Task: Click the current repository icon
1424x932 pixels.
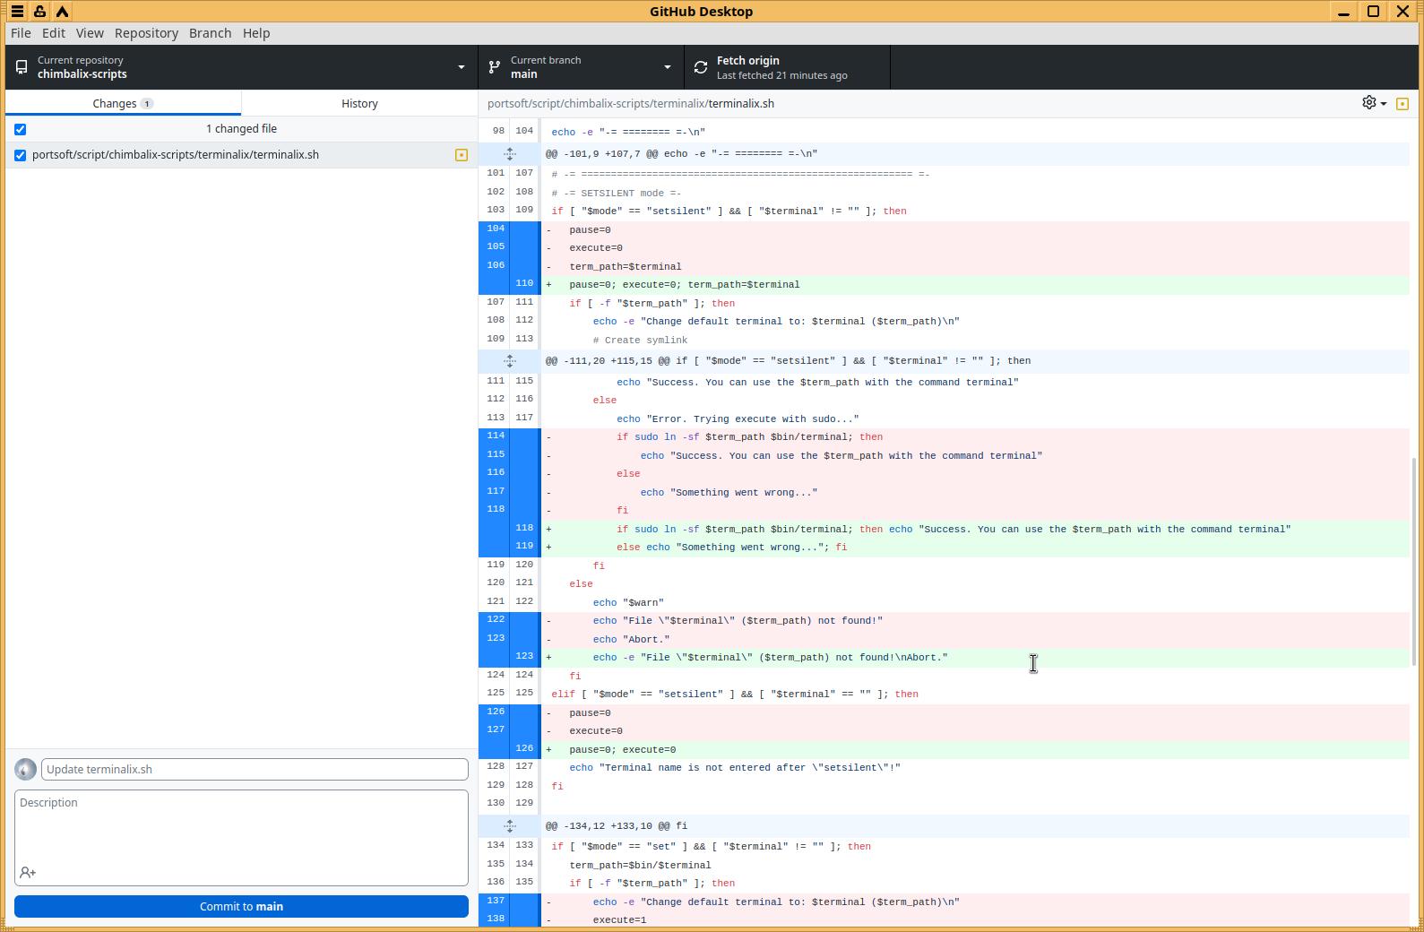Action: point(22,67)
